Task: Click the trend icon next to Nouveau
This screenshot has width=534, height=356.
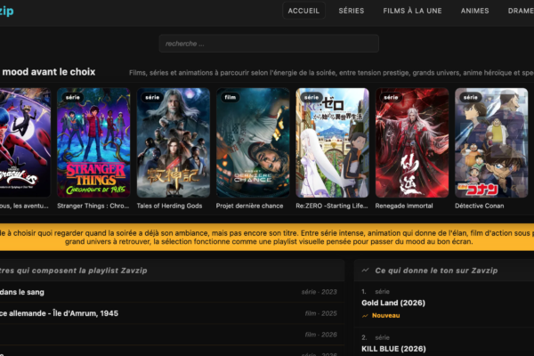Action: coord(365,316)
